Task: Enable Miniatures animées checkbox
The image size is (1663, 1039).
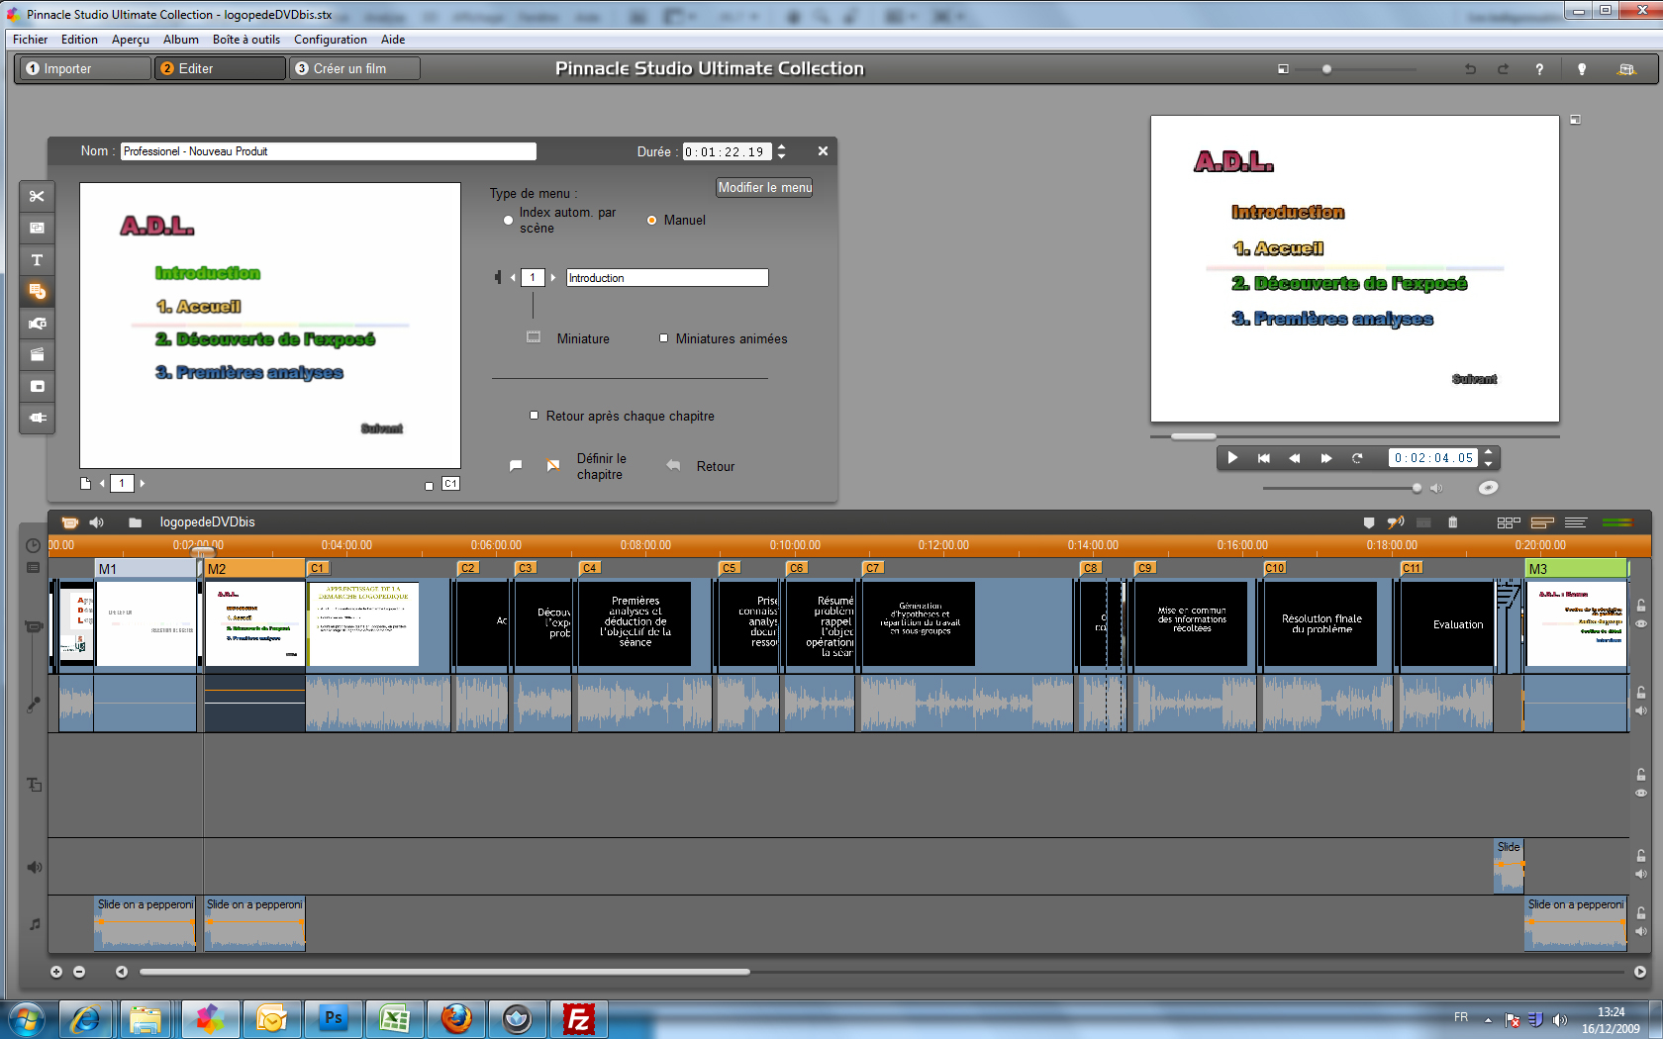Action: point(664,338)
